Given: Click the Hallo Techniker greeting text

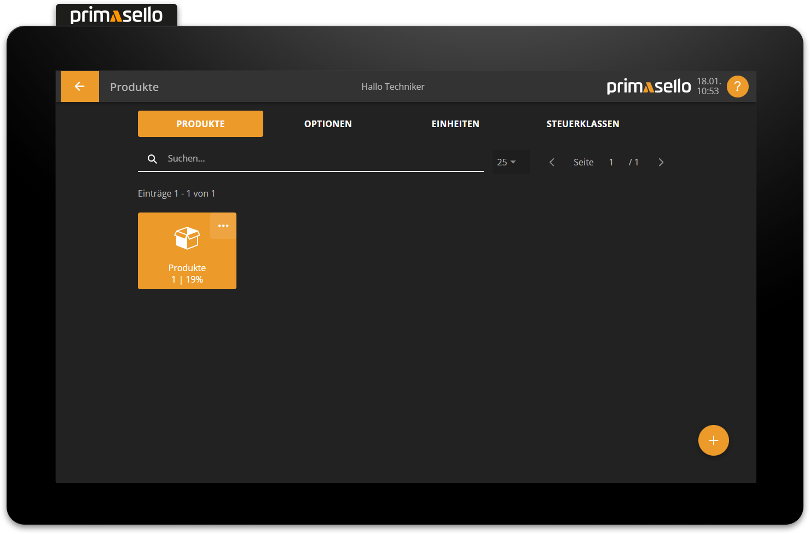Looking at the screenshot, I should pos(393,87).
